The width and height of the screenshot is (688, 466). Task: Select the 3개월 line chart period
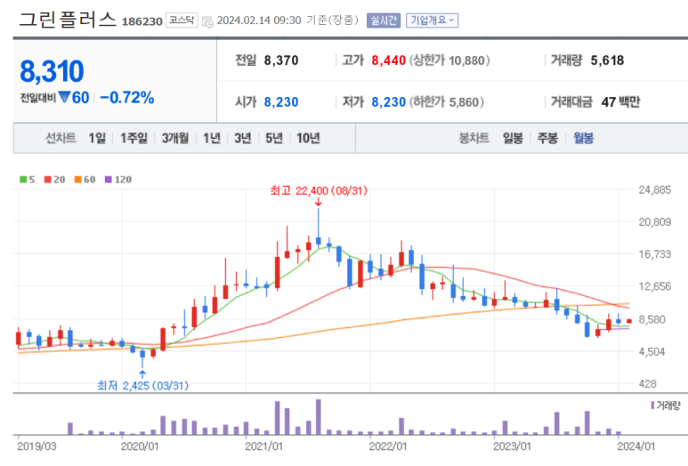coord(175,138)
